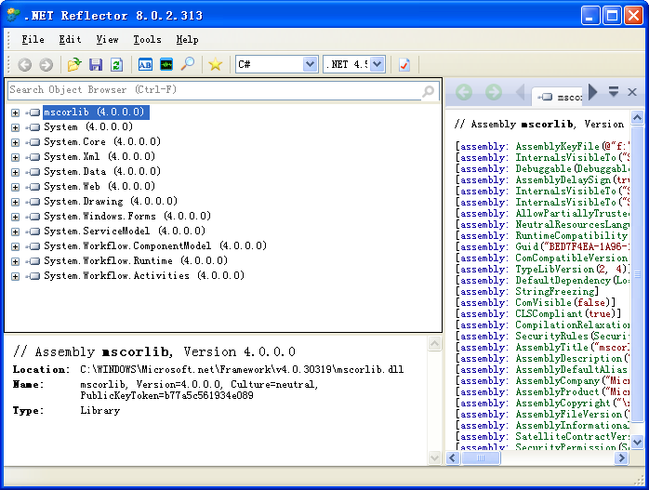Screen dimensions: 649x490
Task: Select System.ServiceModel in the assembly tree
Action: [x=98, y=231]
